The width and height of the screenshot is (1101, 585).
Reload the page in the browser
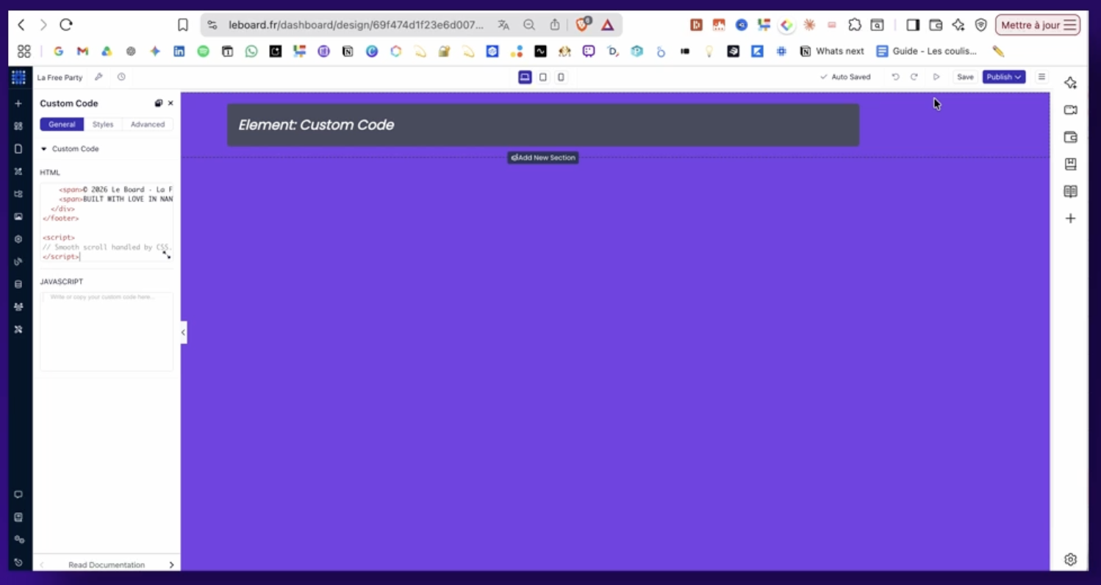click(66, 25)
